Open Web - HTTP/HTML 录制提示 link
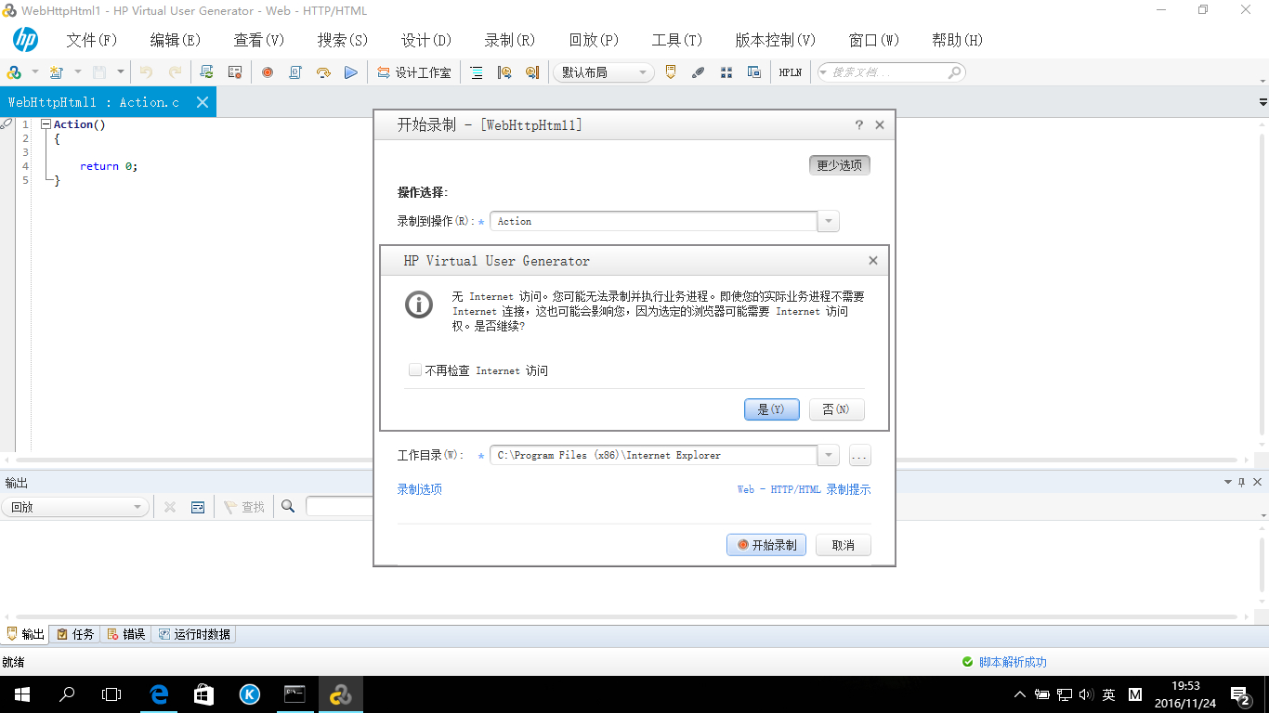 click(x=804, y=489)
